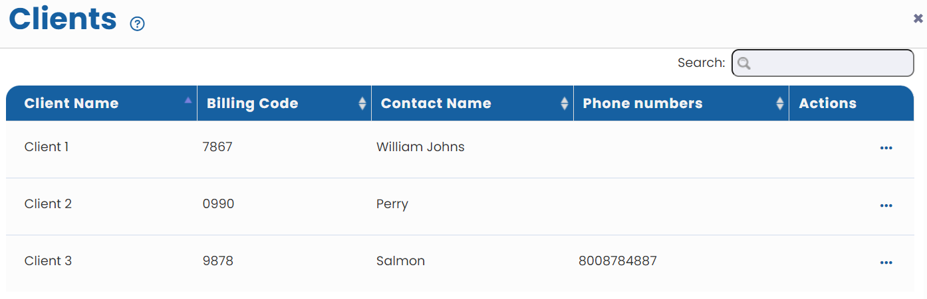Click Billing Code sort arrows
927x299 pixels.
(x=362, y=103)
